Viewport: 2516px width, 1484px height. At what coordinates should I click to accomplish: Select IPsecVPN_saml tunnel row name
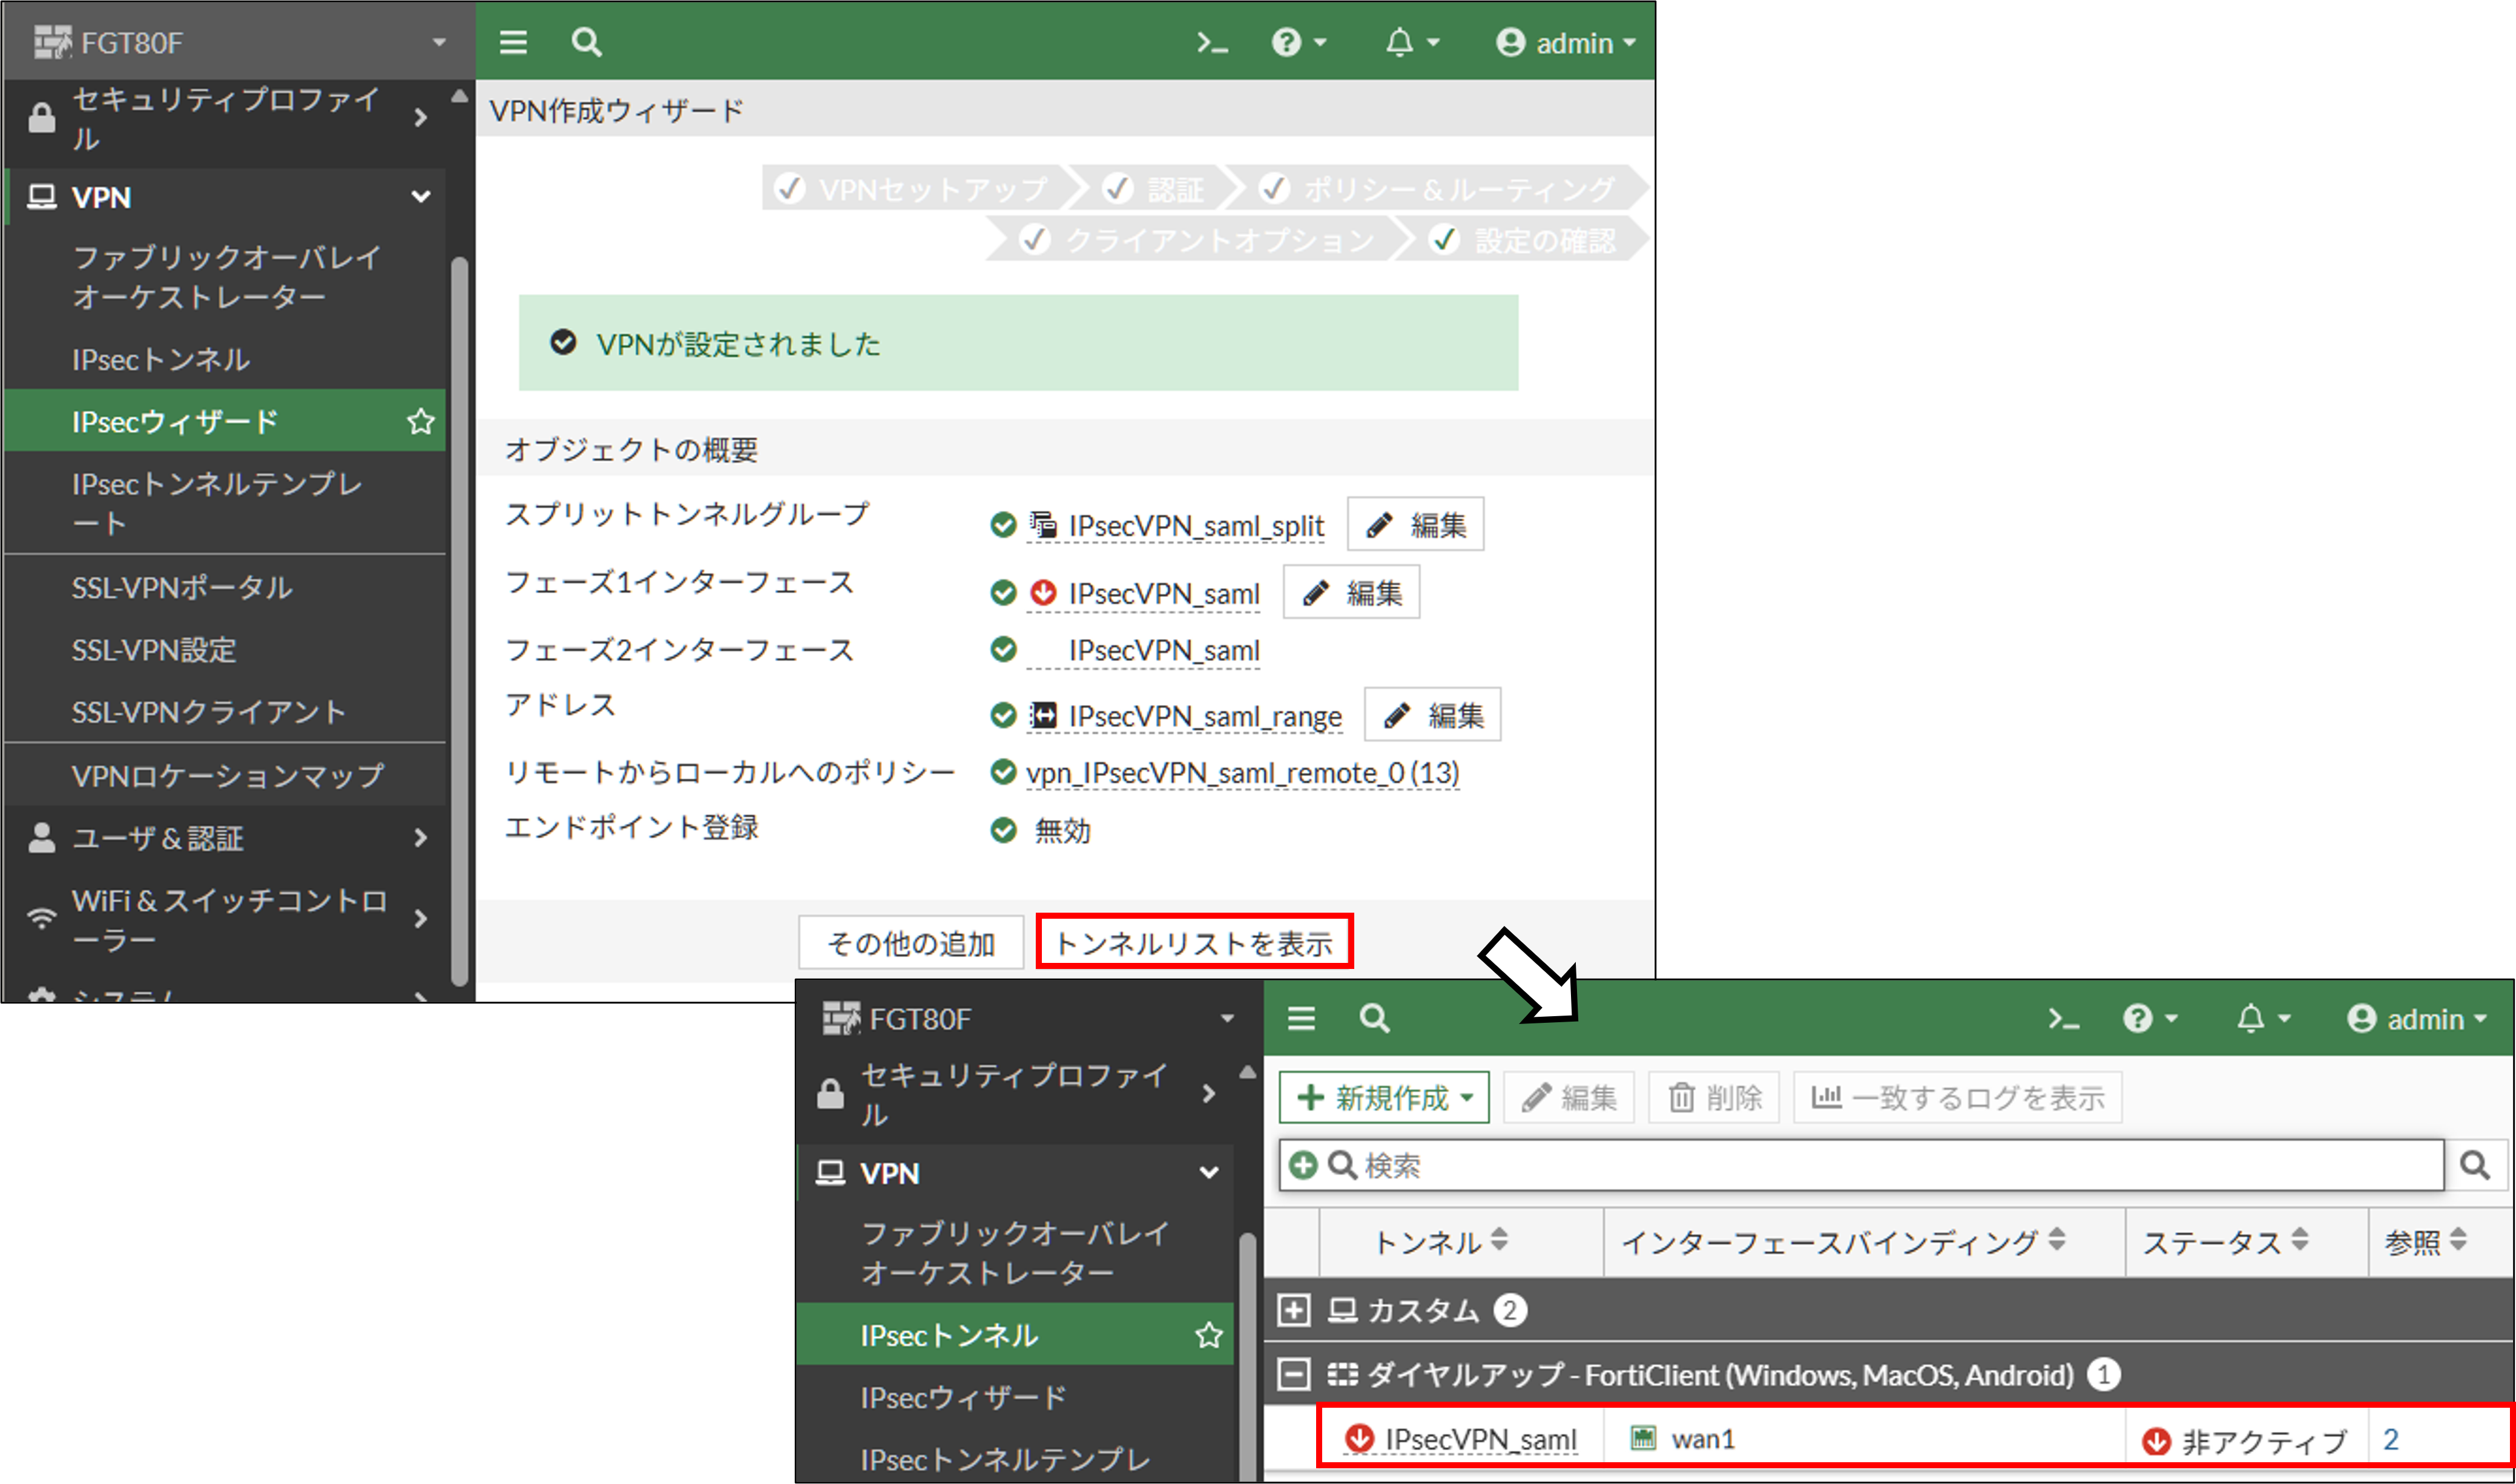tap(1480, 1439)
